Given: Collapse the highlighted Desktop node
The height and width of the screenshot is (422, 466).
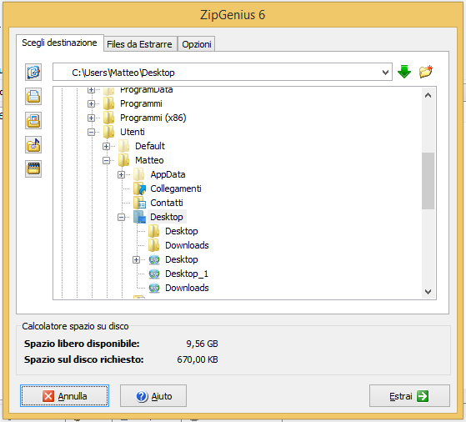Looking at the screenshot, I should click(x=121, y=218).
